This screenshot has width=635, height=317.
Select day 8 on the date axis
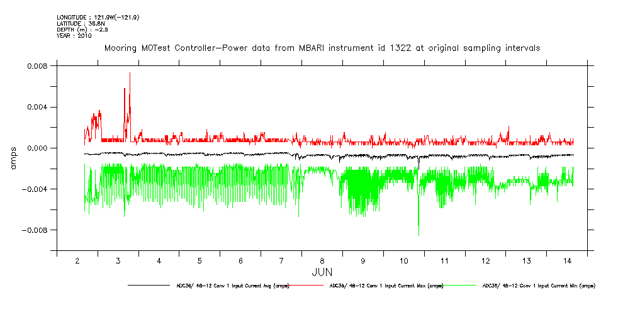pyautogui.click(x=322, y=260)
